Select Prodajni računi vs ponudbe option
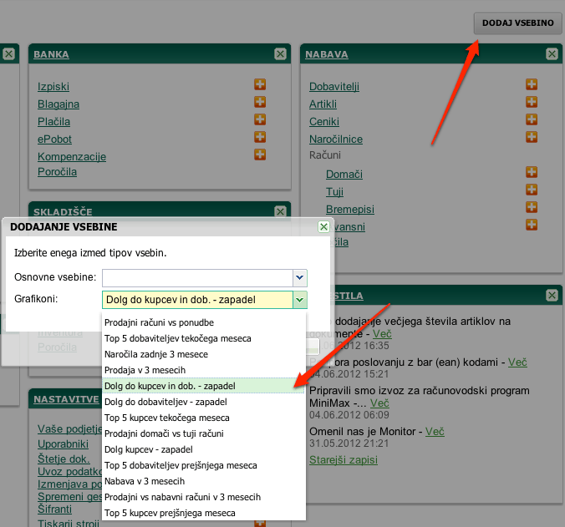Viewport: 565px width, 527px height. [204, 322]
